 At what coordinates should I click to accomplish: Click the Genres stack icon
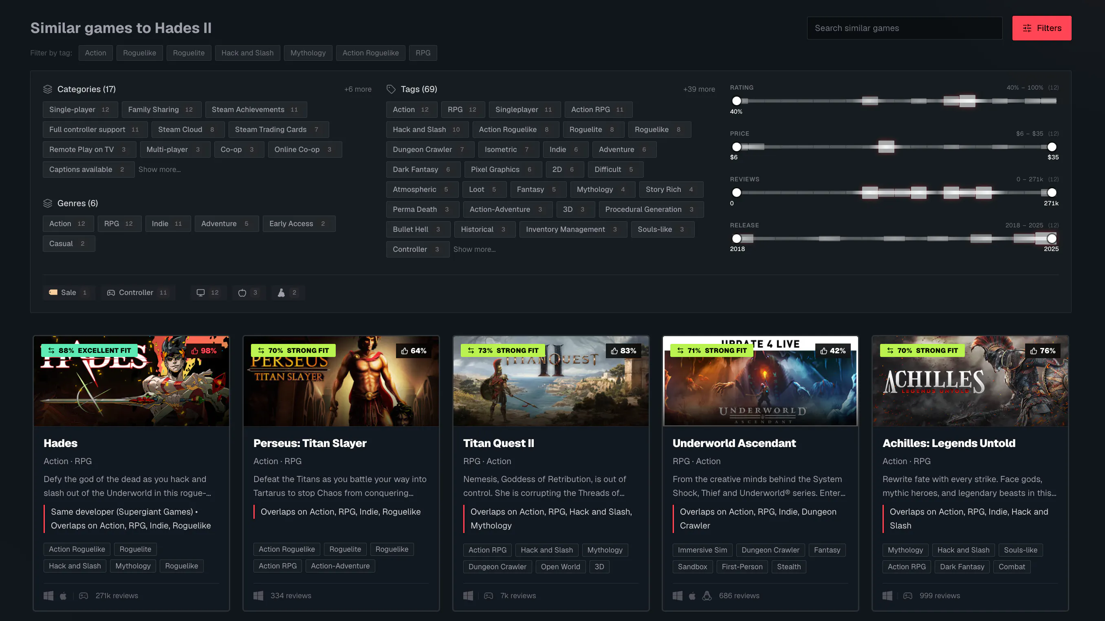pos(48,203)
